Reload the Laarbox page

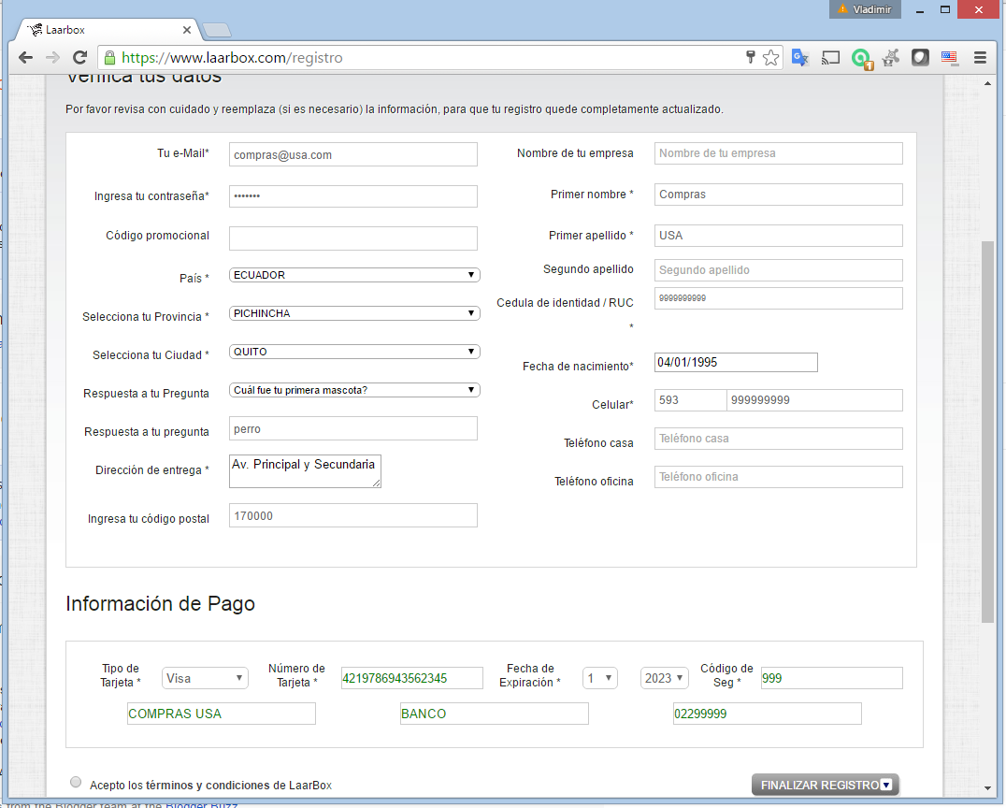(x=79, y=58)
